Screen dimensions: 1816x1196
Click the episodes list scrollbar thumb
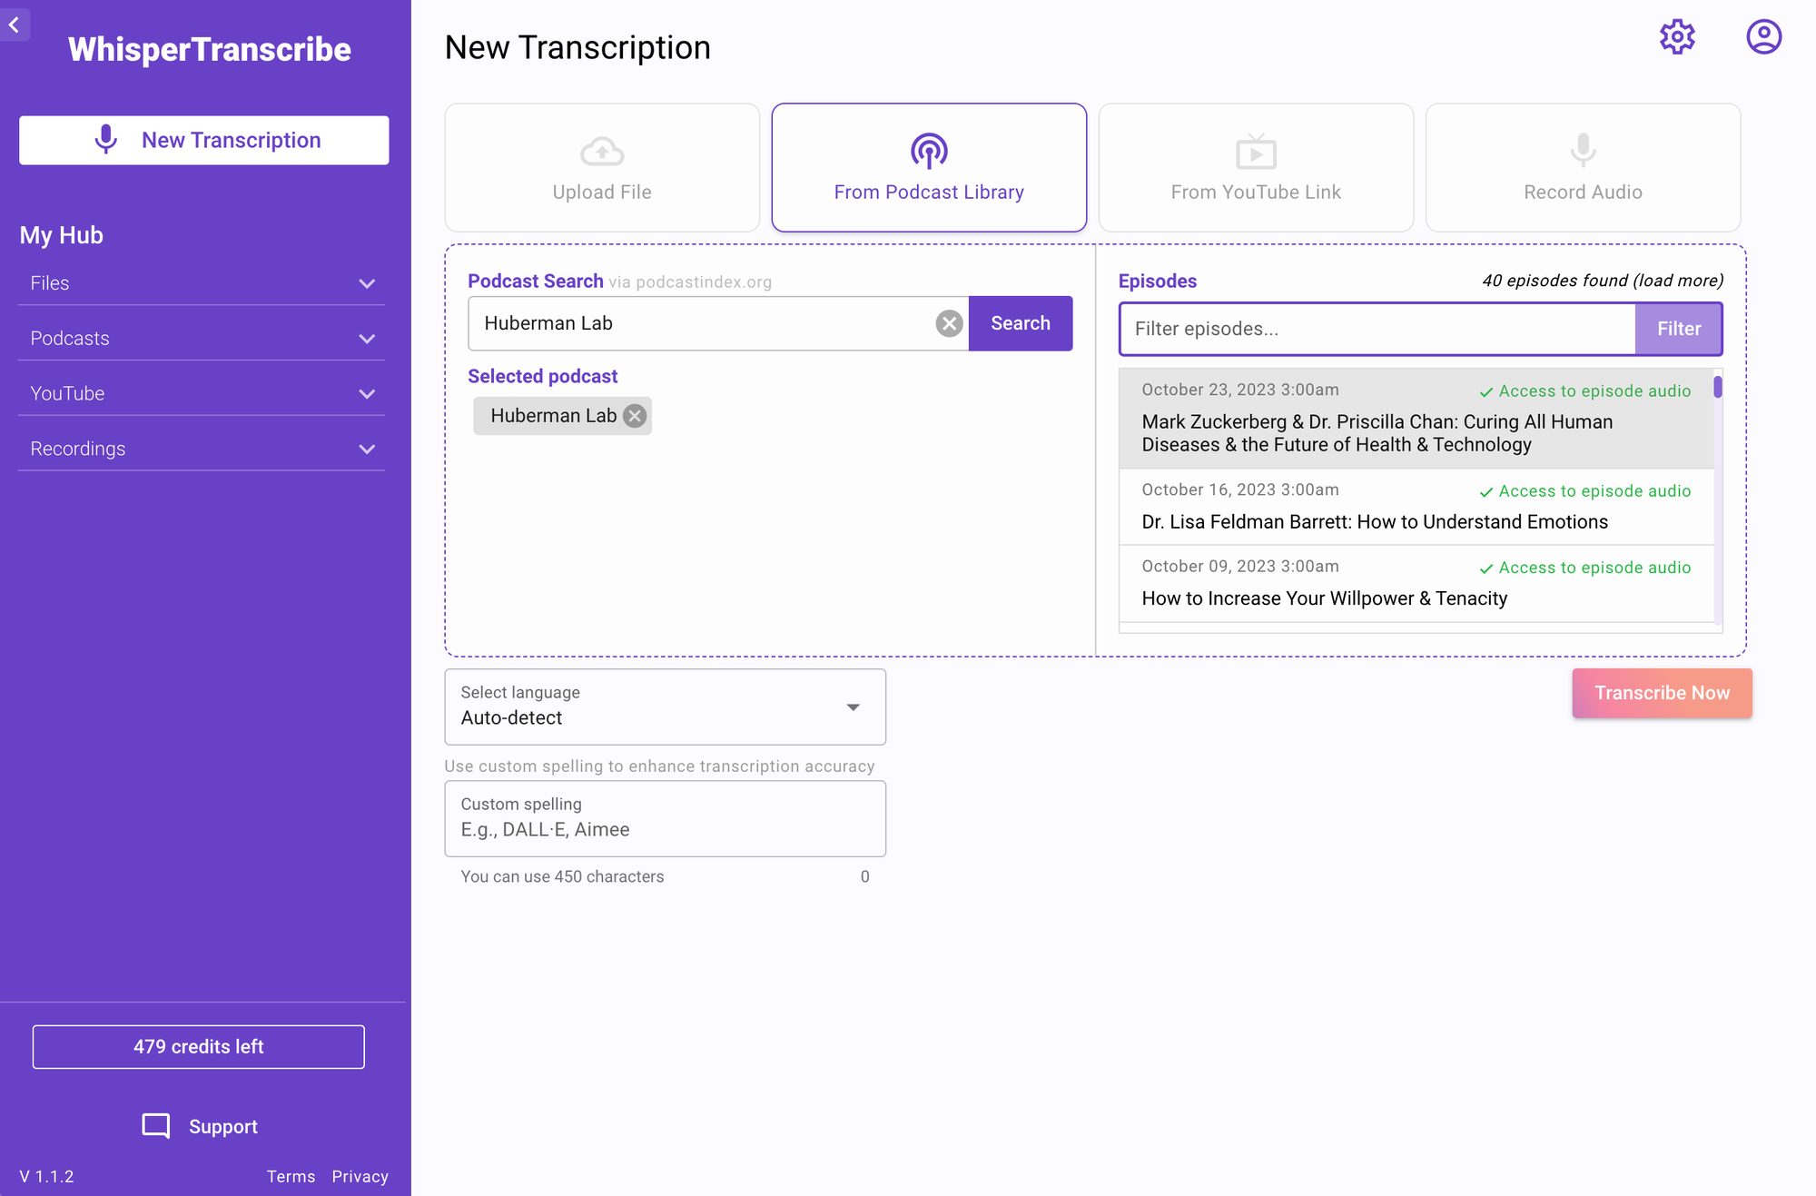tap(1717, 387)
